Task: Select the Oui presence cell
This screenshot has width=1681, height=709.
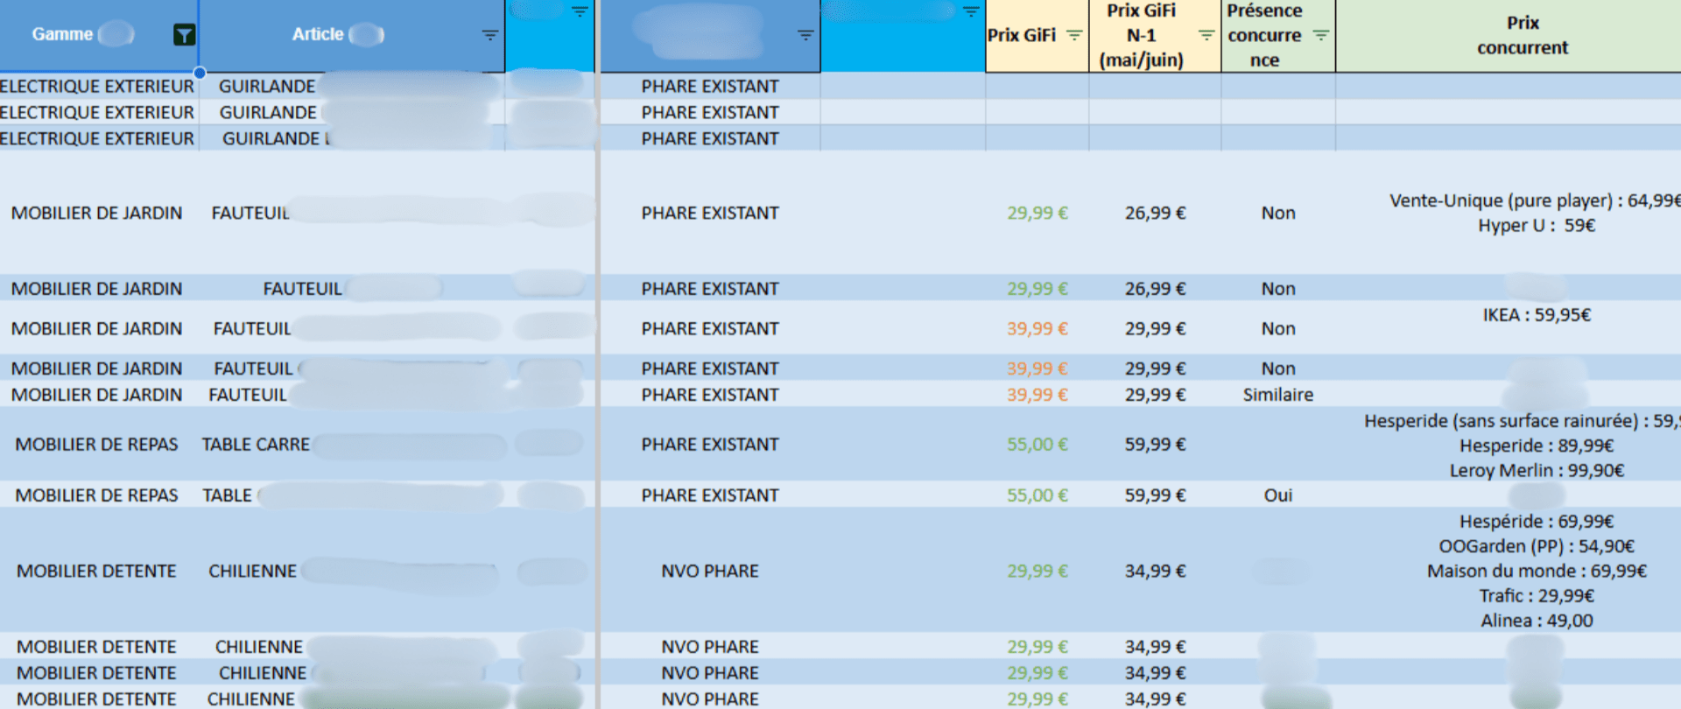Action: pyautogui.click(x=1277, y=495)
